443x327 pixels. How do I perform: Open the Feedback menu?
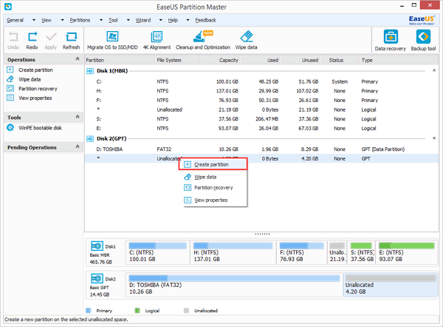(206, 20)
